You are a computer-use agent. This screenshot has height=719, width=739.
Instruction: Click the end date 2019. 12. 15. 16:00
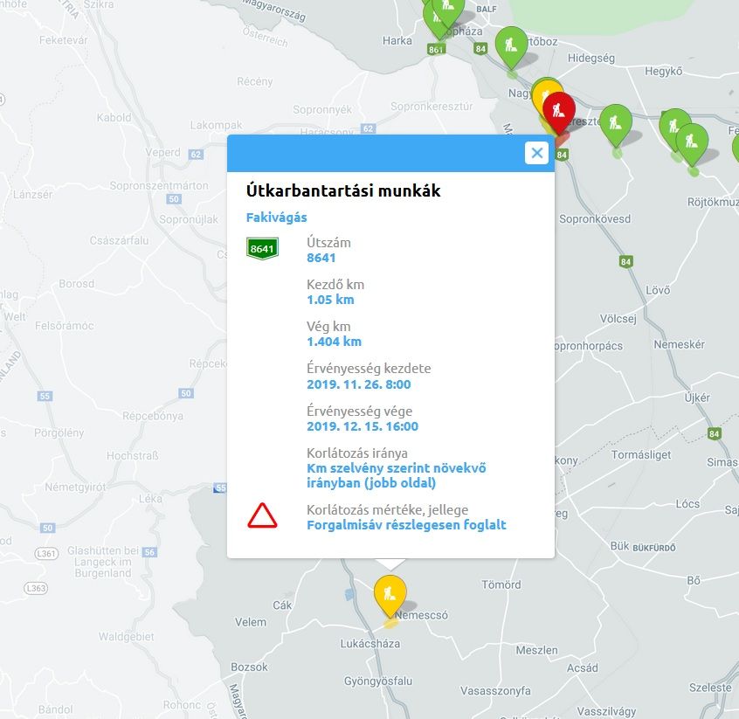363,426
